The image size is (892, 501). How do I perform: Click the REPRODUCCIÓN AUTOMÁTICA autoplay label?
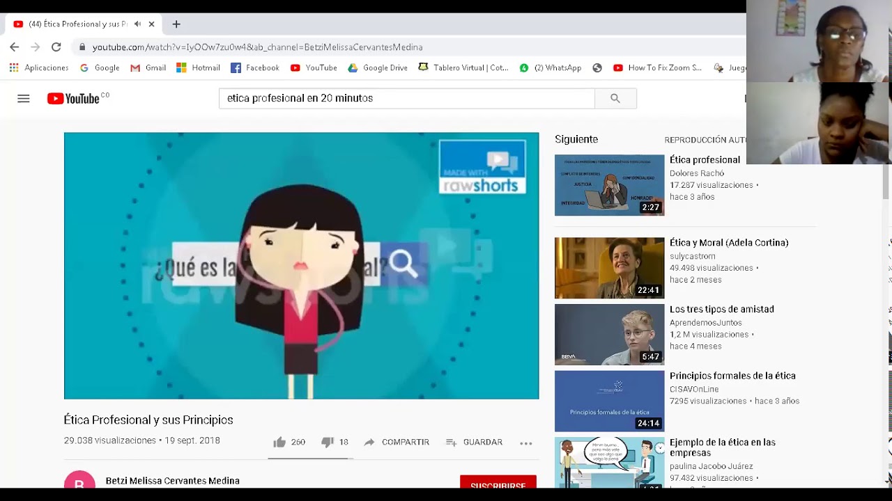(705, 140)
